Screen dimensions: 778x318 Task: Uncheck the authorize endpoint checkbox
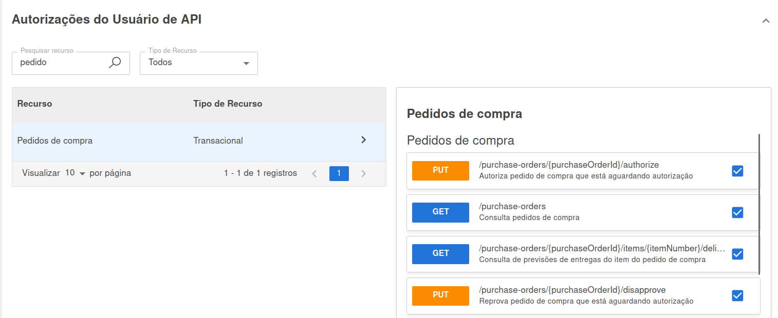pos(737,171)
